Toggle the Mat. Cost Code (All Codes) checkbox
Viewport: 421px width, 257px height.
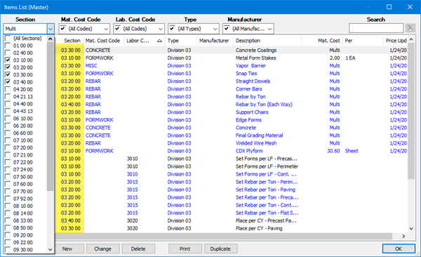click(63, 28)
